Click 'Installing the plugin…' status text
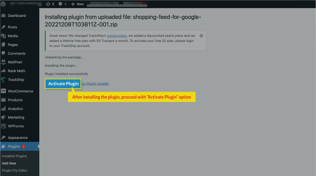The width and height of the screenshot is (316, 176). pos(61,66)
